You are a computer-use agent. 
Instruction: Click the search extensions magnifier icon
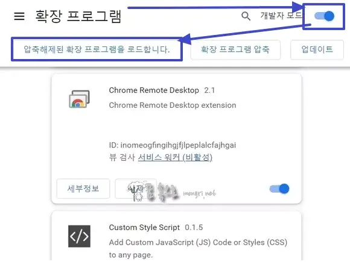coord(246,16)
